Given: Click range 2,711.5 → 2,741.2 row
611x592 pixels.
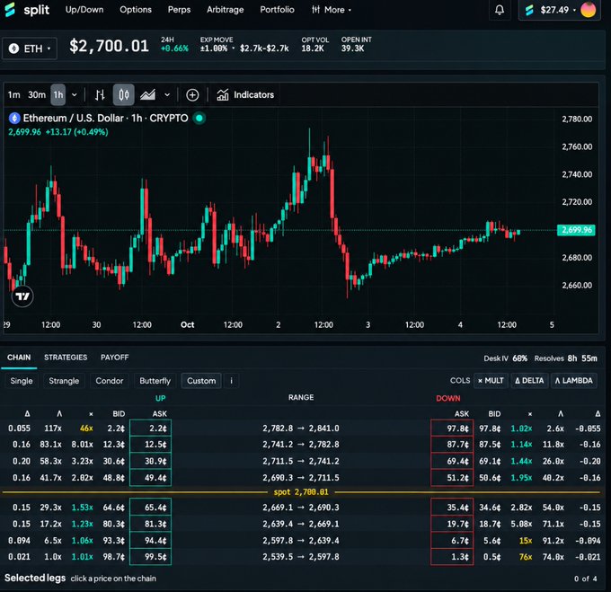Looking at the screenshot, I should [300, 461].
